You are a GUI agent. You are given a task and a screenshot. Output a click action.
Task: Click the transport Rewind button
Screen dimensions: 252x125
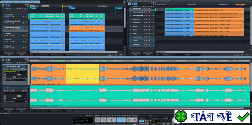(103, 120)
